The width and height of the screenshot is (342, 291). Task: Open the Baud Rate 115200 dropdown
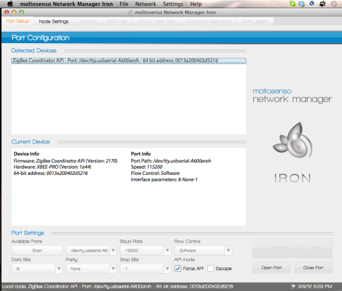pos(145,250)
